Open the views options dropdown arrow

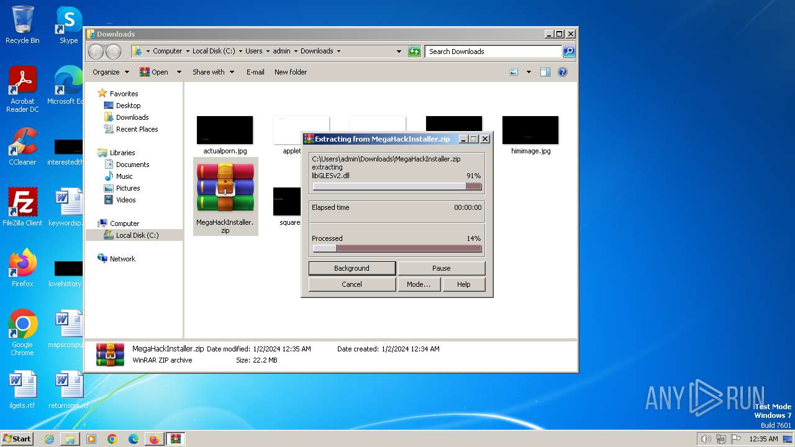click(x=529, y=72)
